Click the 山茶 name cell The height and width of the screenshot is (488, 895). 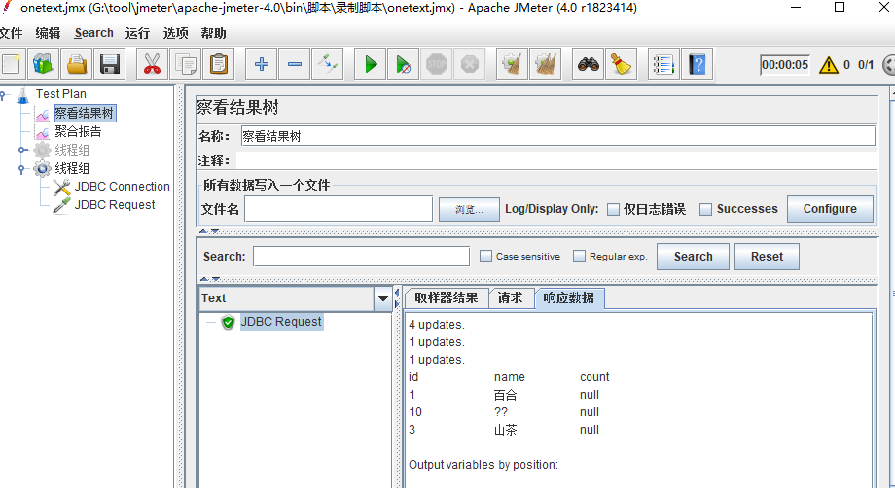(x=505, y=430)
